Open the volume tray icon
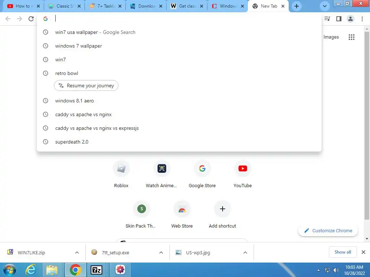This screenshot has height=277, width=370. point(336,270)
